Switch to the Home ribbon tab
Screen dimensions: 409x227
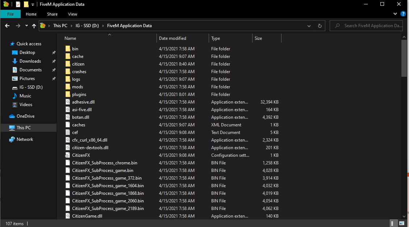click(31, 14)
